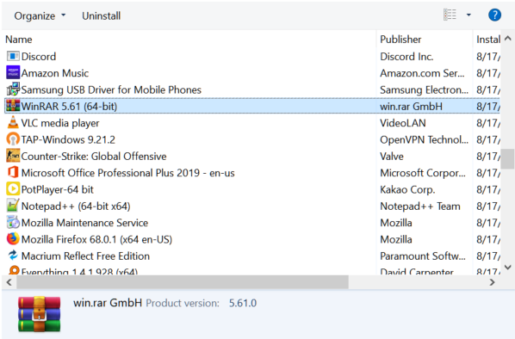
Task: Click the Counter-Strike: Global Offensive icon
Action: (13, 156)
